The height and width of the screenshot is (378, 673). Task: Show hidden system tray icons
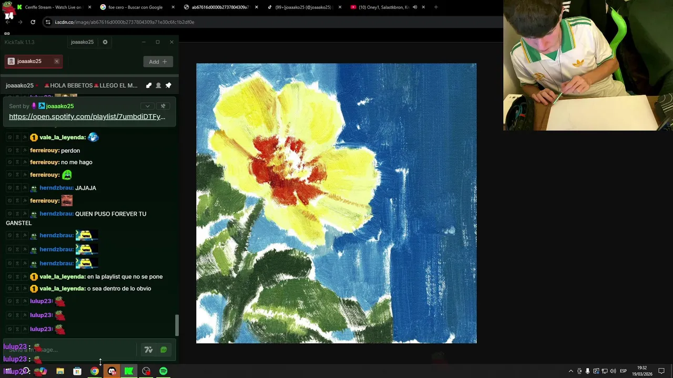[571, 371]
